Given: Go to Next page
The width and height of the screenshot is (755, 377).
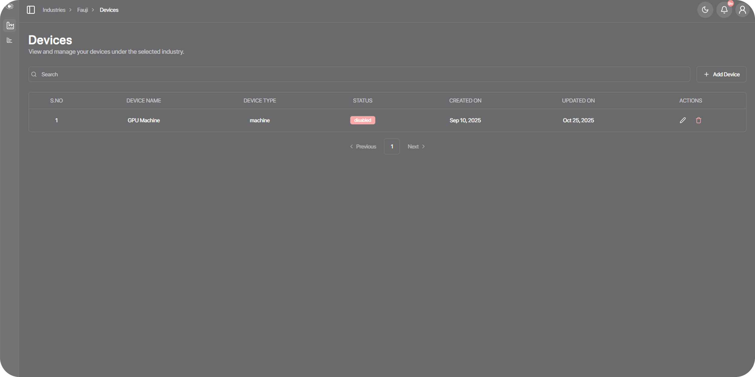Looking at the screenshot, I should coord(416,147).
